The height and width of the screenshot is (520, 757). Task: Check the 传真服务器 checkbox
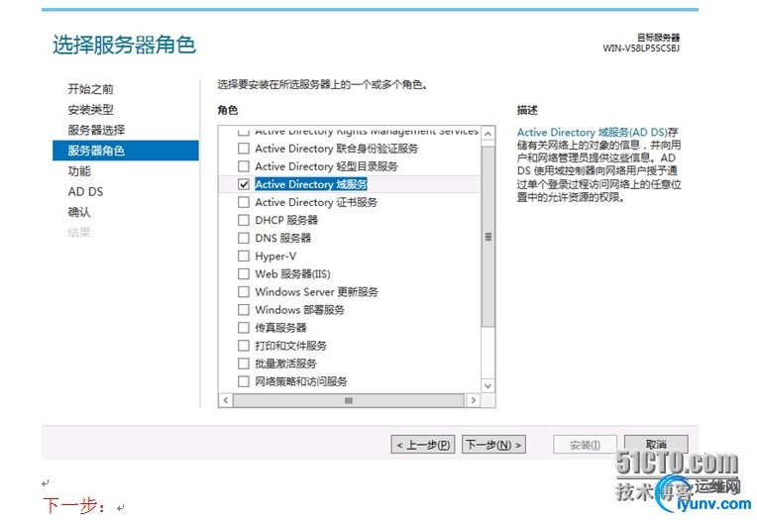tap(244, 328)
